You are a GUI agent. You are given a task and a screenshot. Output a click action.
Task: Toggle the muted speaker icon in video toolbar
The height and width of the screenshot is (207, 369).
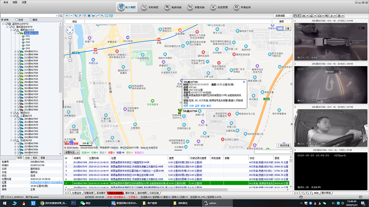tap(327, 16)
